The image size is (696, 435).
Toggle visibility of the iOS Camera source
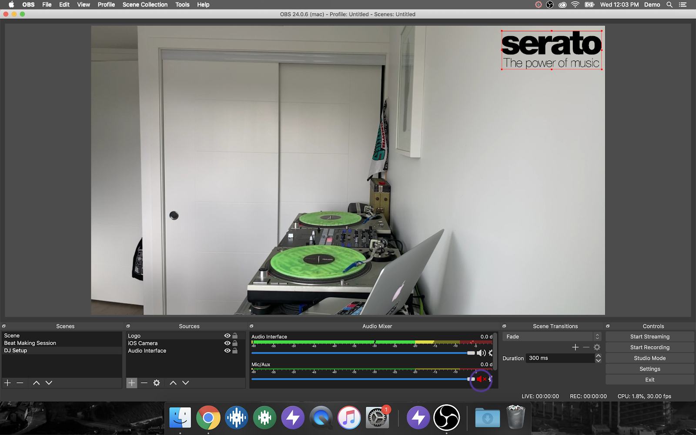227,343
